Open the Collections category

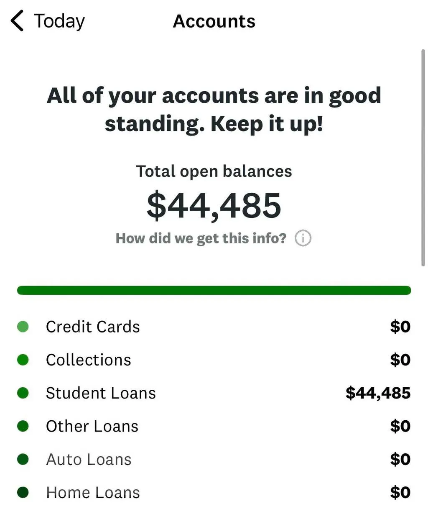click(x=89, y=360)
